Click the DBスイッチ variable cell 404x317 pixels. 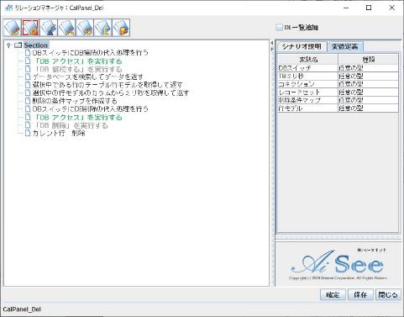point(308,68)
